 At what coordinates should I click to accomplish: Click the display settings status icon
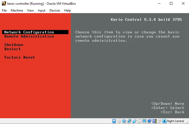tap(144, 121)
